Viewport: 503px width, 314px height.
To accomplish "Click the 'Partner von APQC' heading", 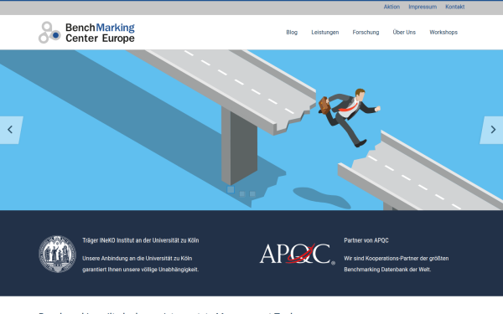I will pyautogui.click(x=366, y=240).
